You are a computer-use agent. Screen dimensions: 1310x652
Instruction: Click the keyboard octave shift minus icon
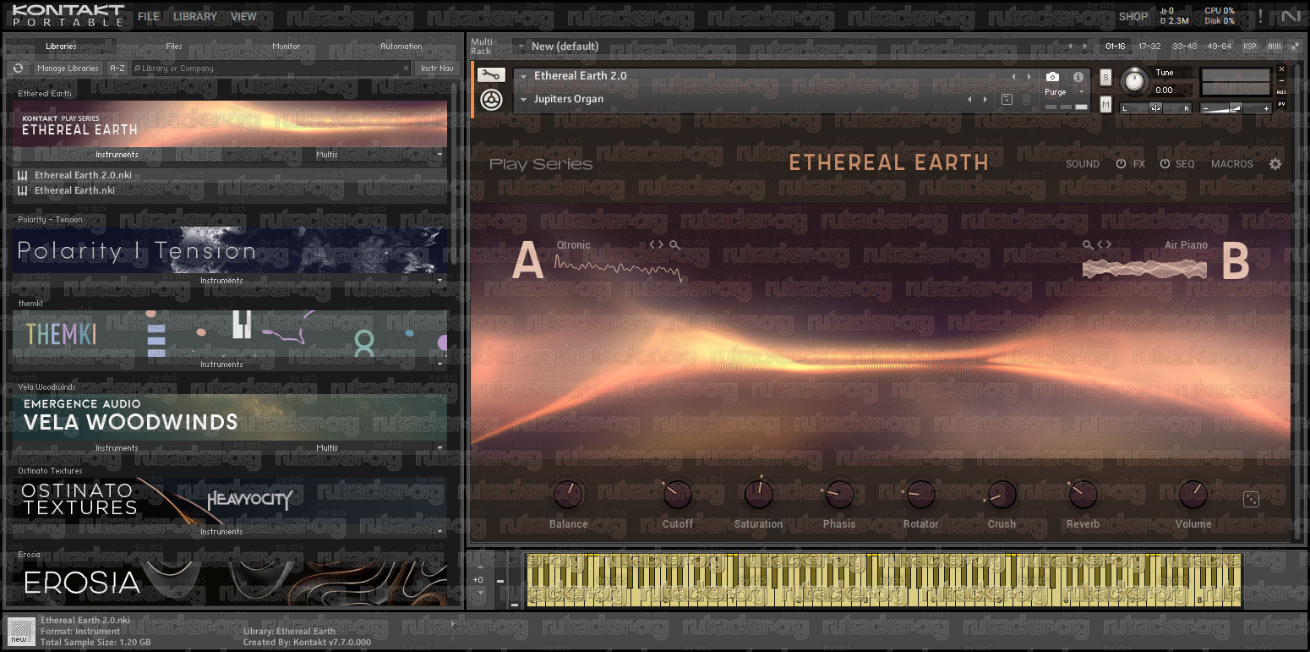click(499, 580)
